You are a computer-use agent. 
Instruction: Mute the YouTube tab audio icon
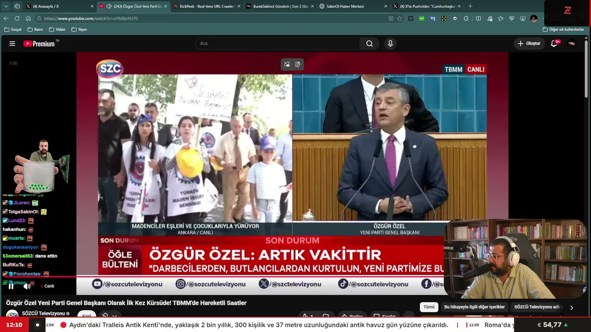[109, 6]
